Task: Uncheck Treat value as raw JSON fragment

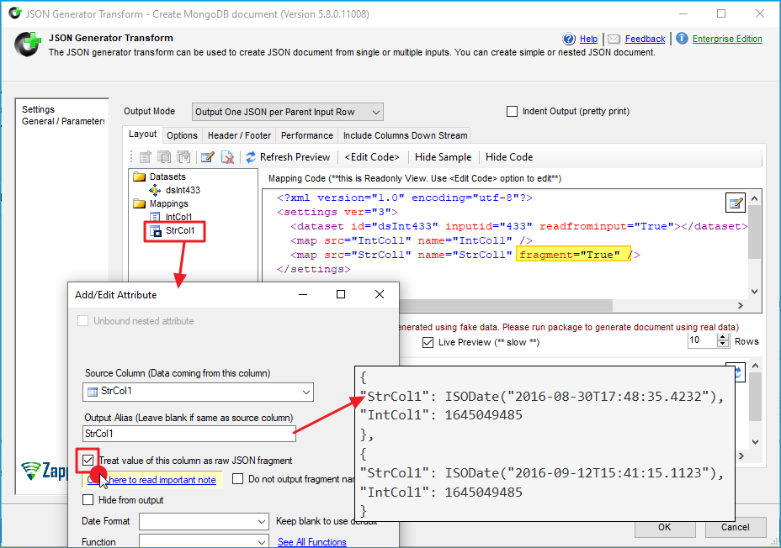Action: tap(88, 461)
